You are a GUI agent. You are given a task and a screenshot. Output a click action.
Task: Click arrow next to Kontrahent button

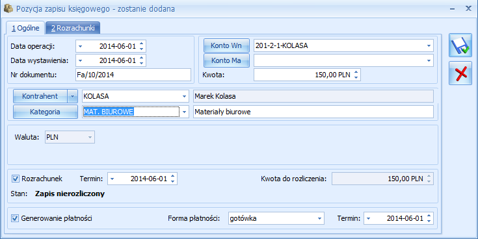pos(72,96)
